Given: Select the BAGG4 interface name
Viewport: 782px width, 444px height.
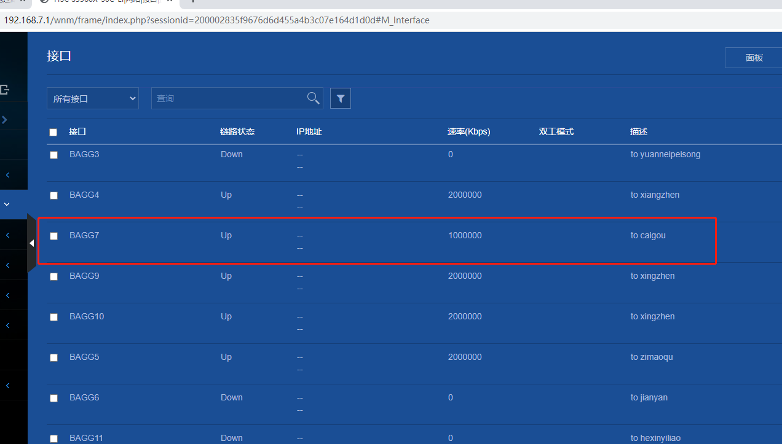Looking at the screenshot, I should 84,195.
